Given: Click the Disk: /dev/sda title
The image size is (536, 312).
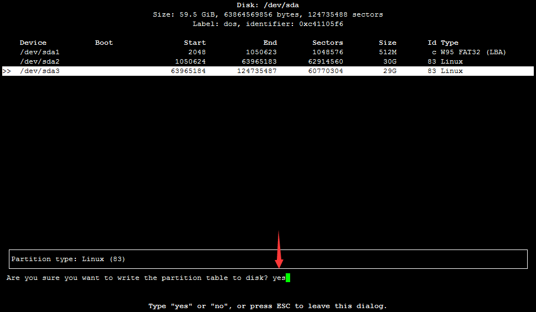Looking at the screenshot, I should (267, 5).
